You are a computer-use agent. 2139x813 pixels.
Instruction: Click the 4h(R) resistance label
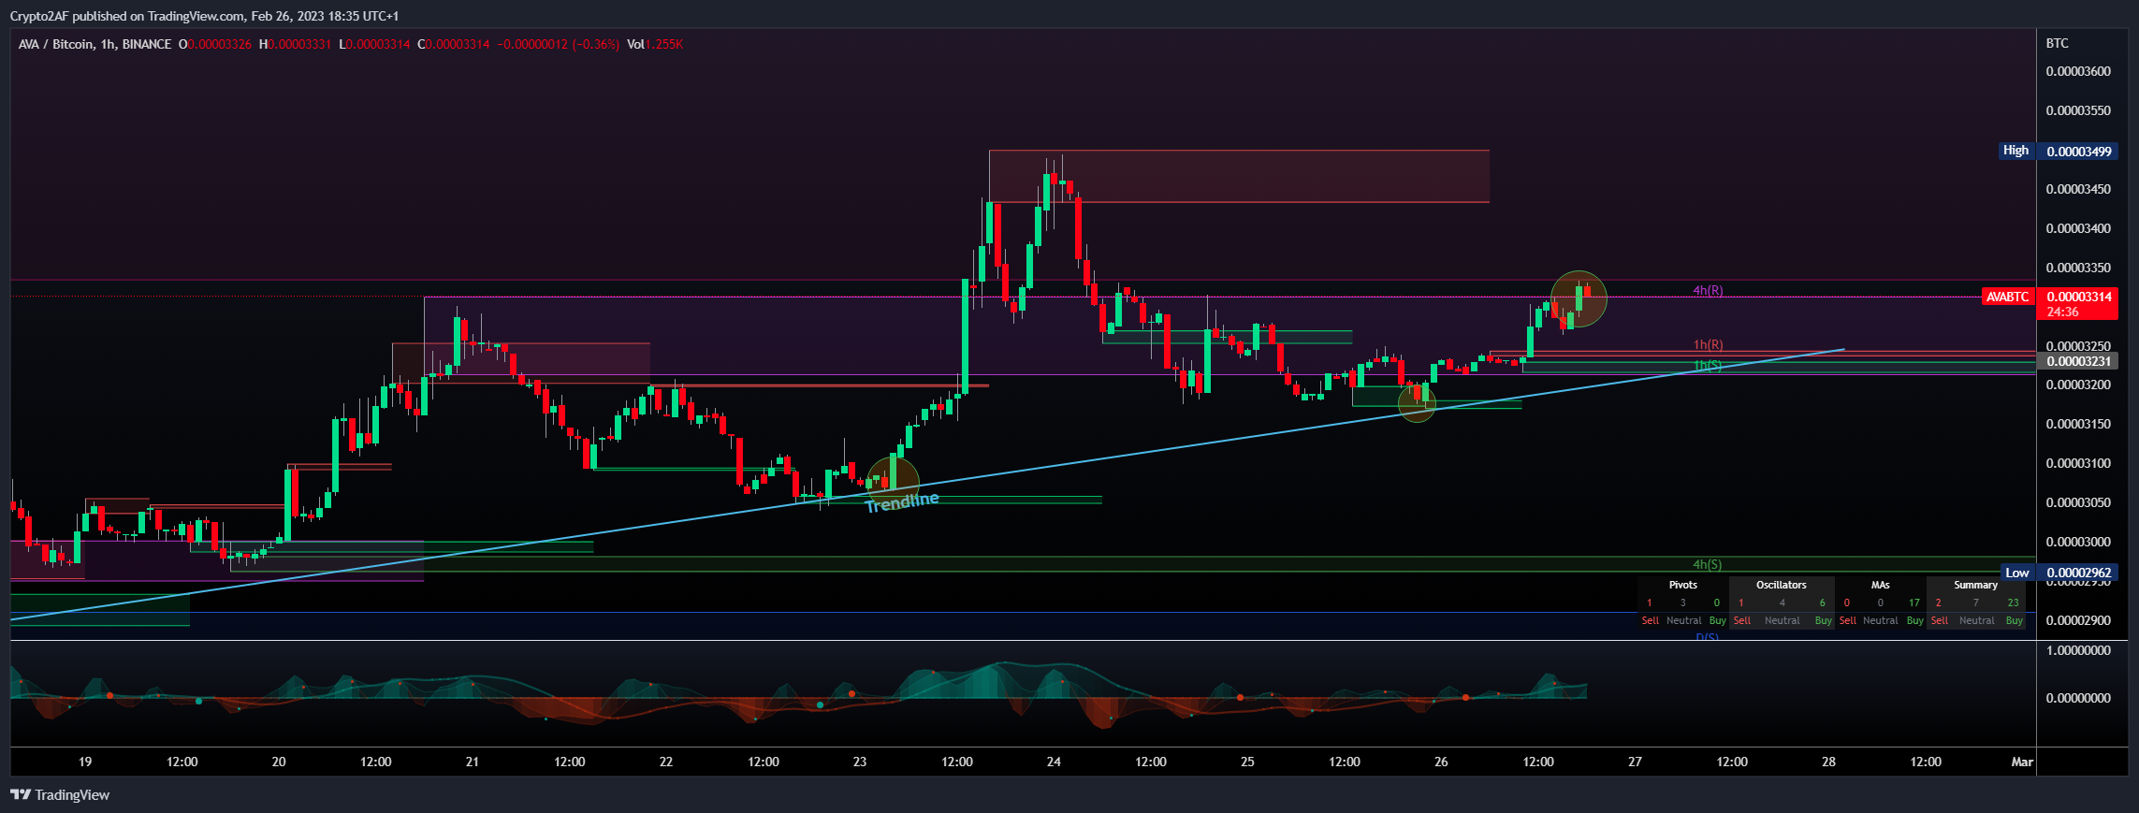pyautogui.click(x=1708, y=291)
